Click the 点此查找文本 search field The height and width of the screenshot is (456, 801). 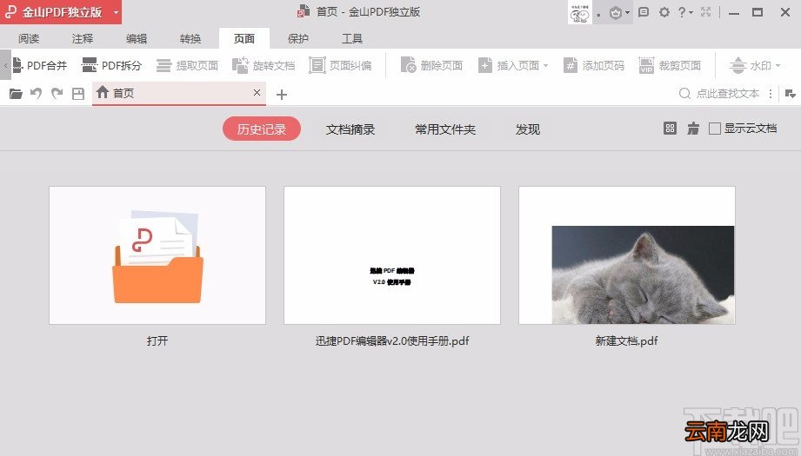727,93
